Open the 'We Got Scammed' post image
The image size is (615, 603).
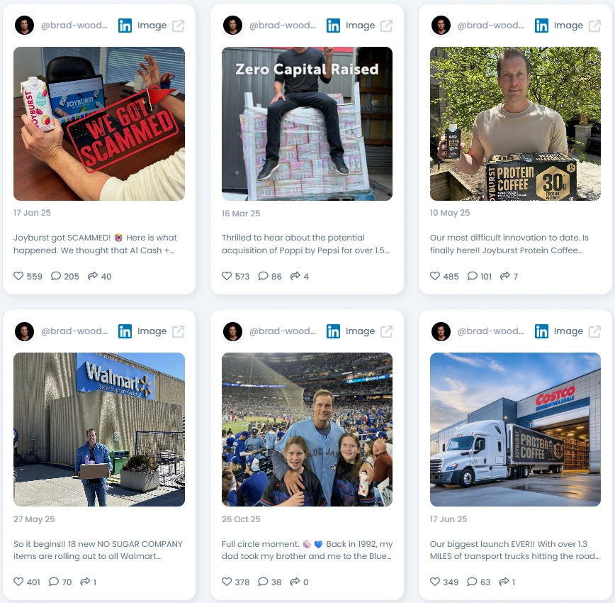click(99, 123)
